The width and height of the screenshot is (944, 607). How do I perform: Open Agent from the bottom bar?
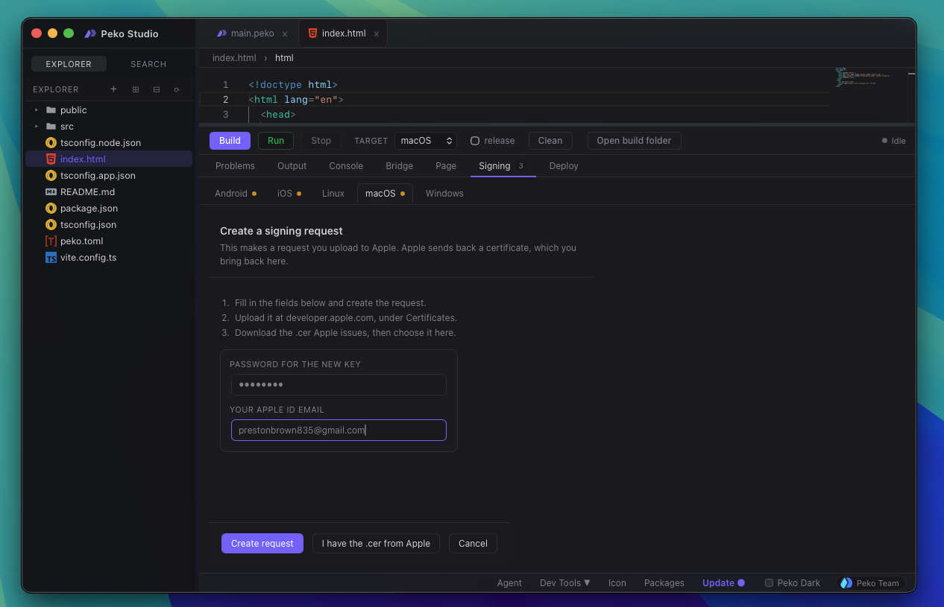click(509, 583)
